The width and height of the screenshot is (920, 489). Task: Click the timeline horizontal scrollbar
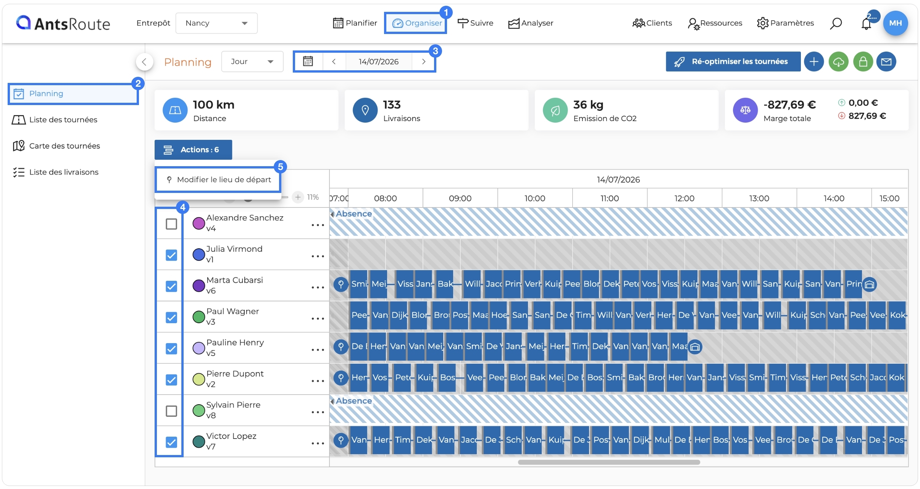[x=609, y=462]
